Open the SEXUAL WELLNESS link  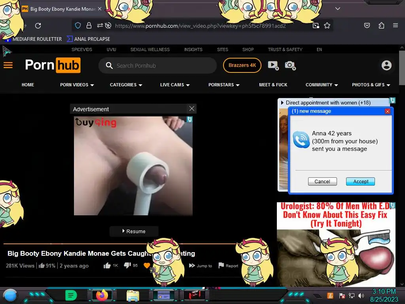coord(150,49)
